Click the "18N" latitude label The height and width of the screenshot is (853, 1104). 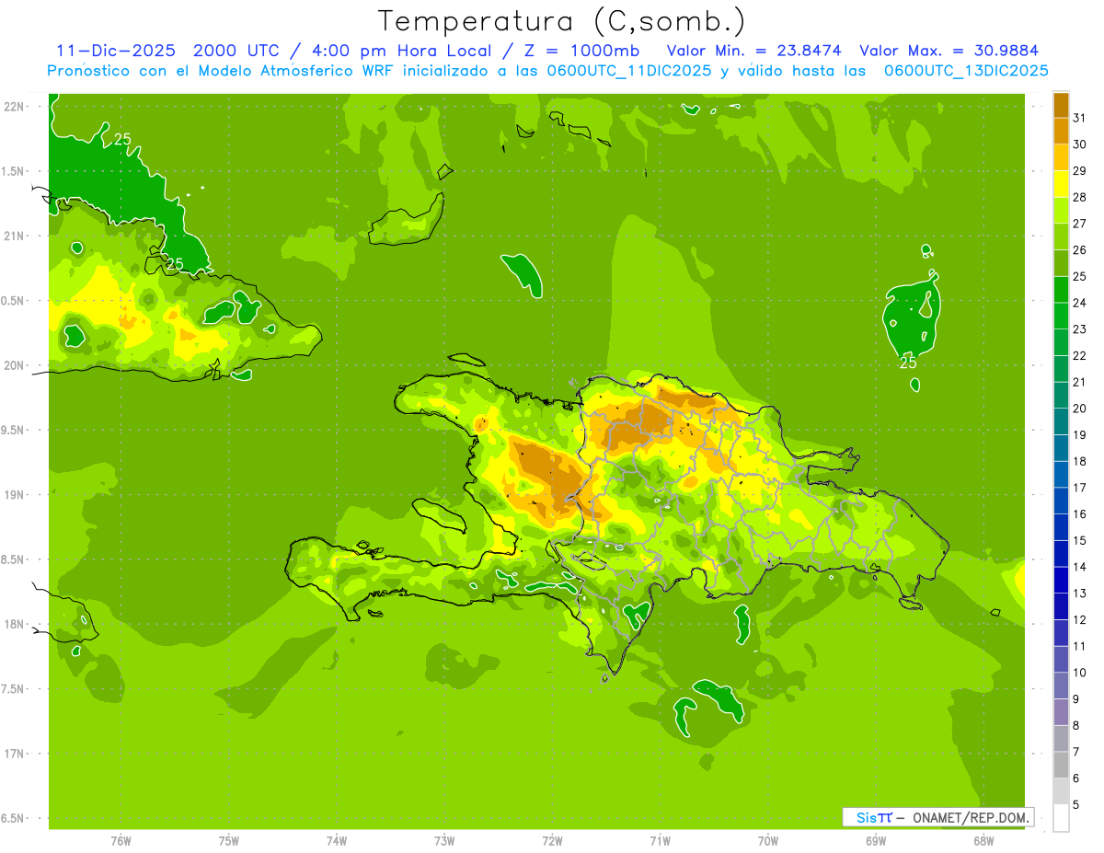pos(15,624)
